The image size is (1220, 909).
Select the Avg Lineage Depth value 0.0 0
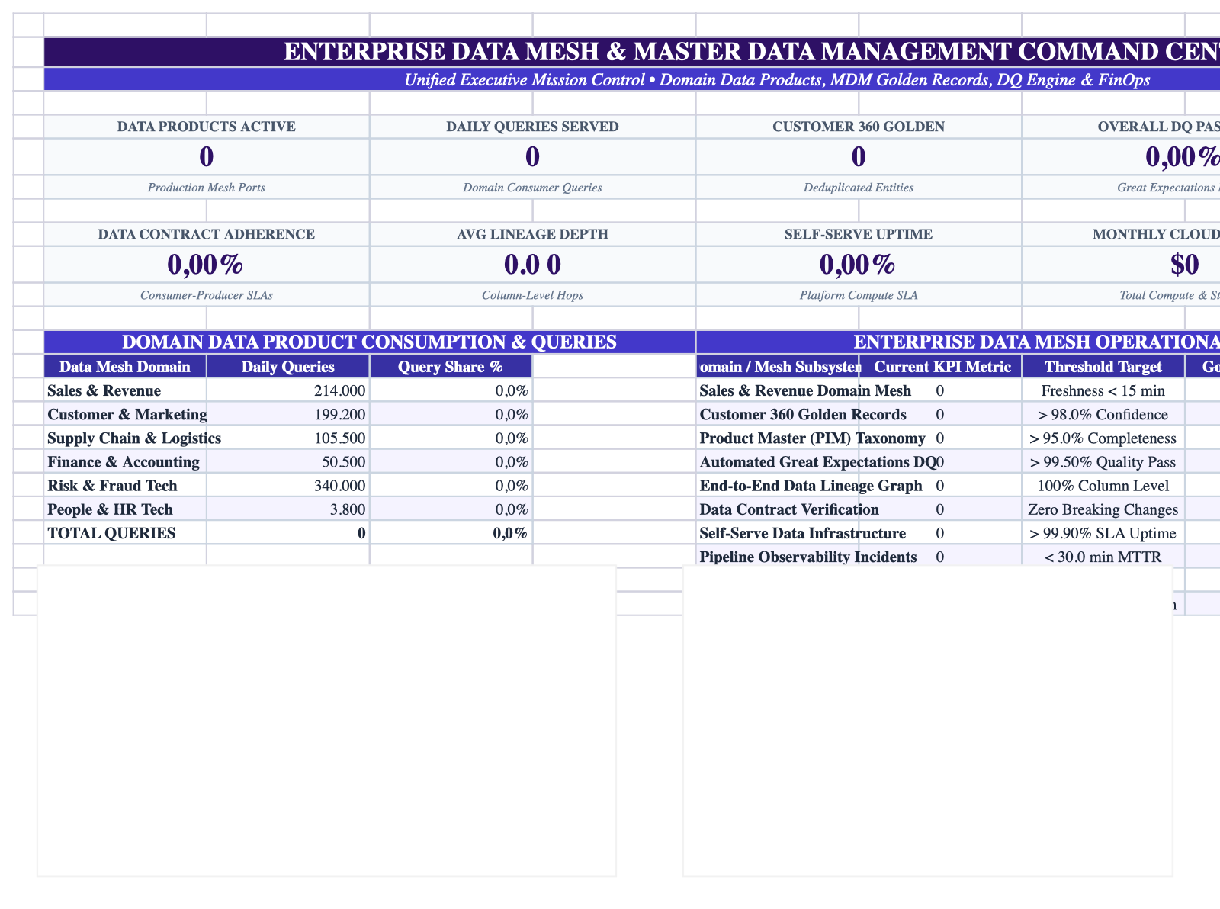[532, 265]
